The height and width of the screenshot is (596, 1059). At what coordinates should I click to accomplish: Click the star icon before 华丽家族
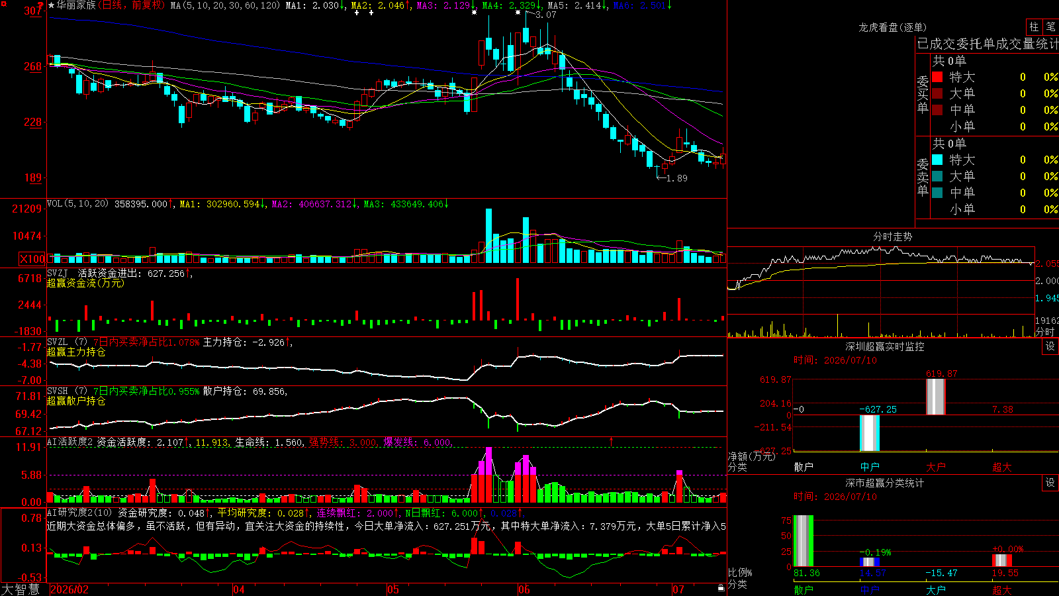pyautogui.click(x=51, y=5)
